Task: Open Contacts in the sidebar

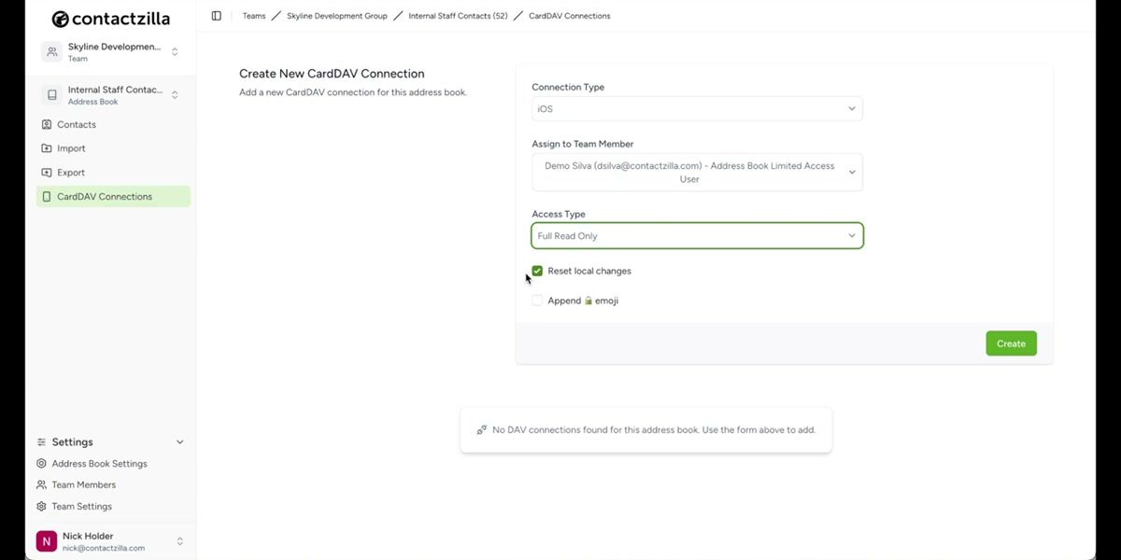Action: (113, 124)
